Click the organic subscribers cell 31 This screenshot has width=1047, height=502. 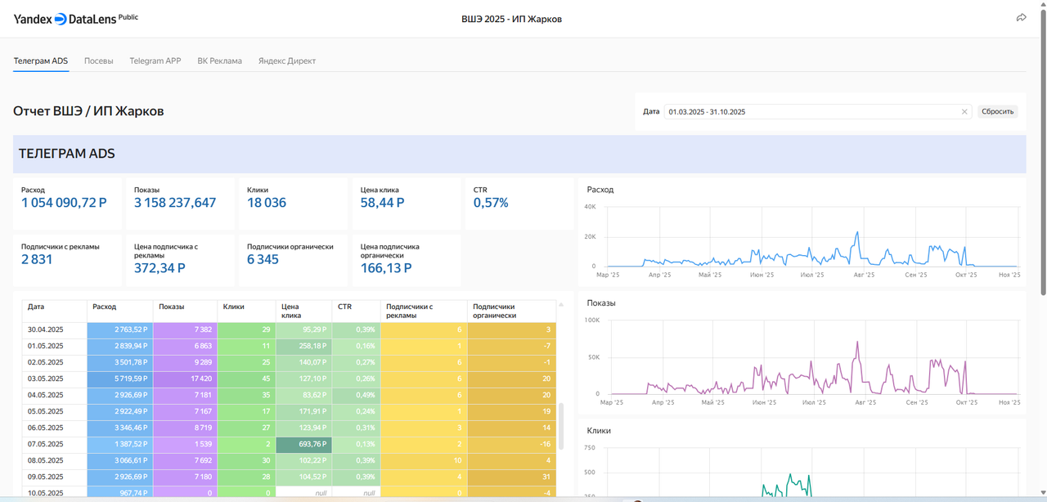click(511, 477)
